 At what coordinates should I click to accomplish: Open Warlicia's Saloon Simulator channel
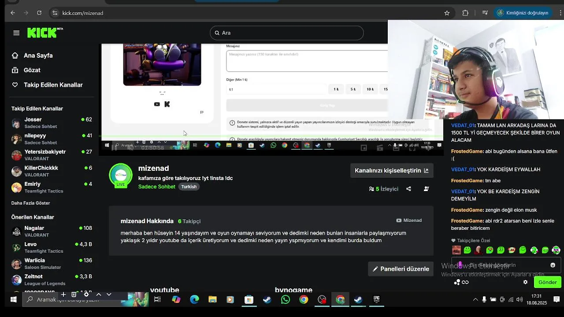pos(52,263)
